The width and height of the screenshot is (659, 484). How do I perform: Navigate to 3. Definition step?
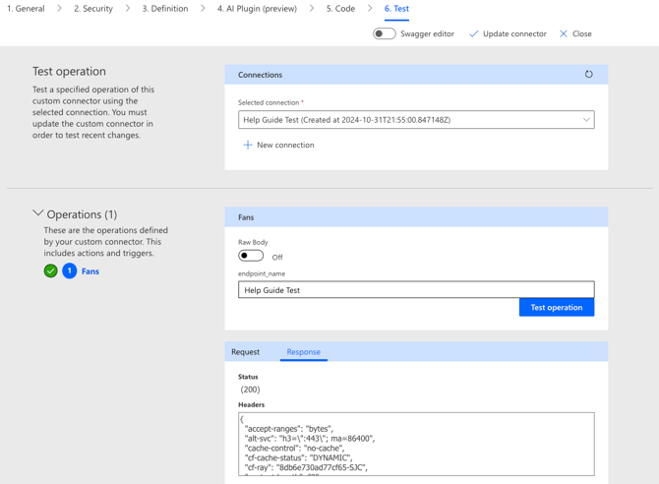coord(164,9)
